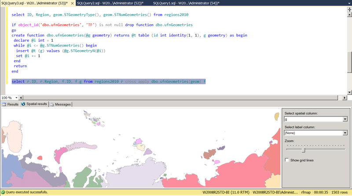
Task: Click the editor split window handle
Action: [x=349, y=9]
